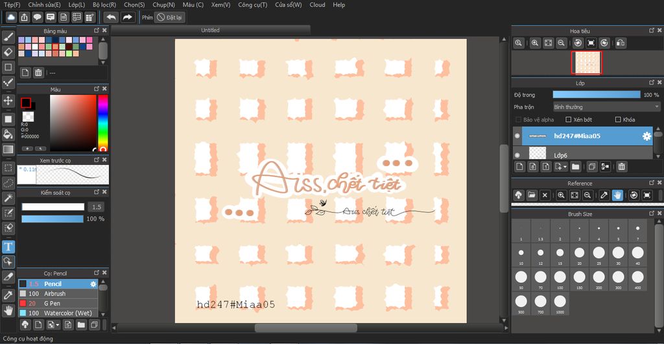The width and height of the screenshot is (664, 344).
Task: Pop out the Màu color panel
Action: tap(97, 89)
